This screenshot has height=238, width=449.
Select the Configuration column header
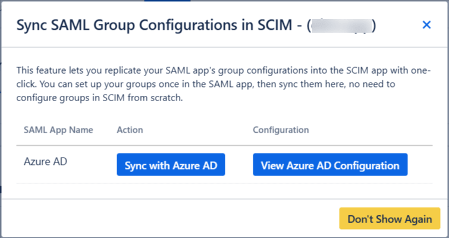point(281,130)
